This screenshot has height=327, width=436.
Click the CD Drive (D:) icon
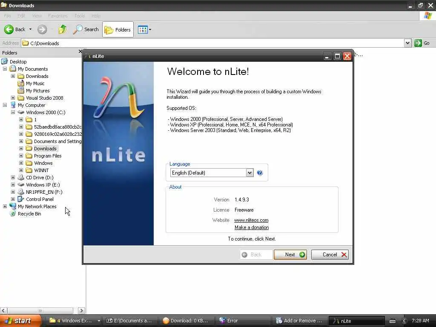[21, 177]
